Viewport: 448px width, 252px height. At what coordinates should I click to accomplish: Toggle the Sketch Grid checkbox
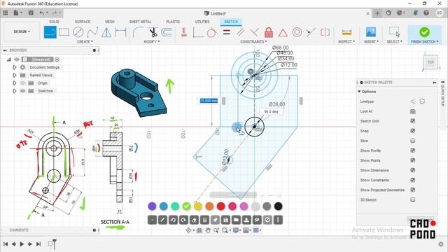pos(412,121)
